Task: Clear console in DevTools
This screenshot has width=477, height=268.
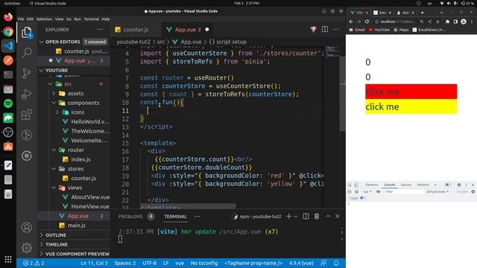Action: pyautogui.click(x=356, y=192)
